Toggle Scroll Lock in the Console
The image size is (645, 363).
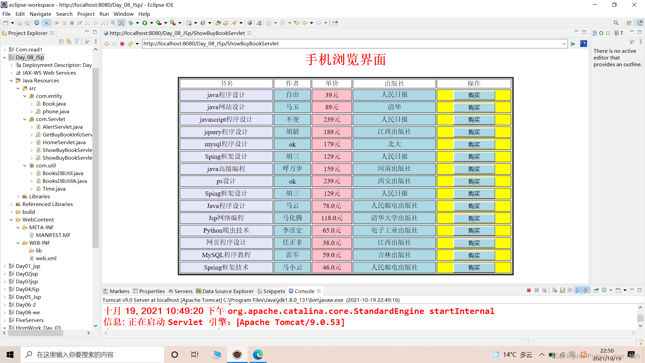point(563,290)
